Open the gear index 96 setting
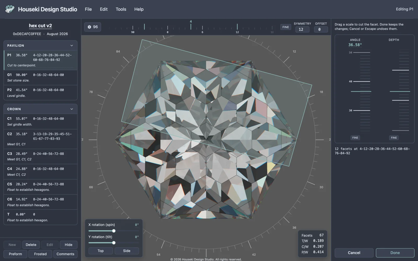This screenshot has height=261, width=418. click(x=93, y=27)
